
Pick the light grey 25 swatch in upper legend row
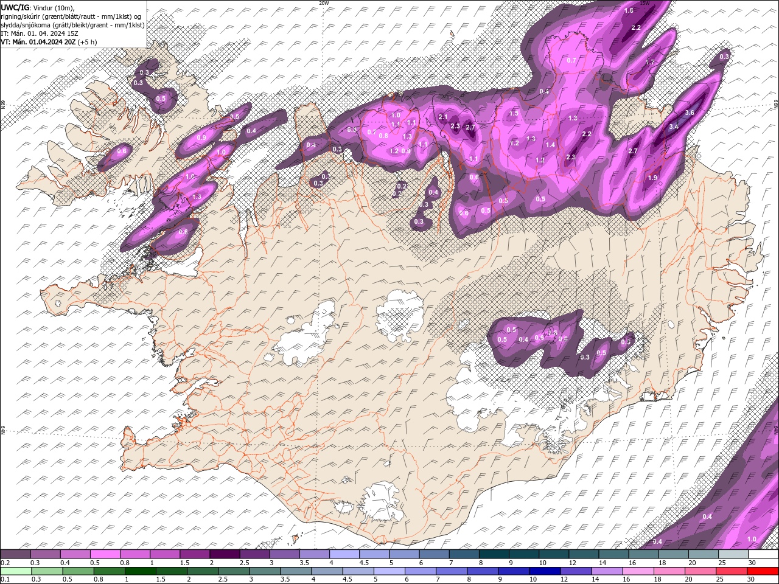click(x=733, y=554)
